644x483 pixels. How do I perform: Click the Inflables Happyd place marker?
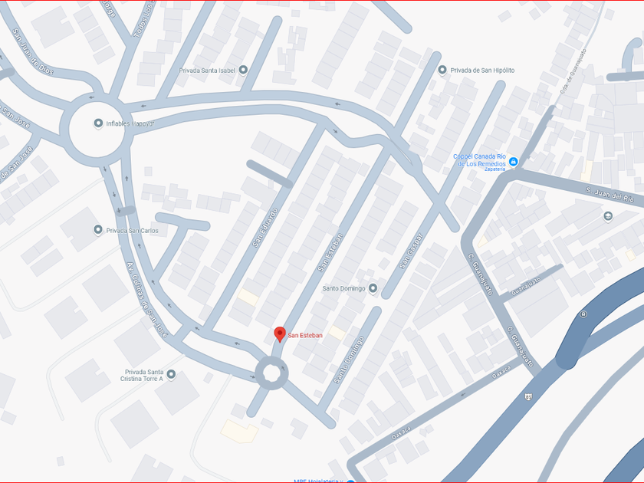pos(98,123)
